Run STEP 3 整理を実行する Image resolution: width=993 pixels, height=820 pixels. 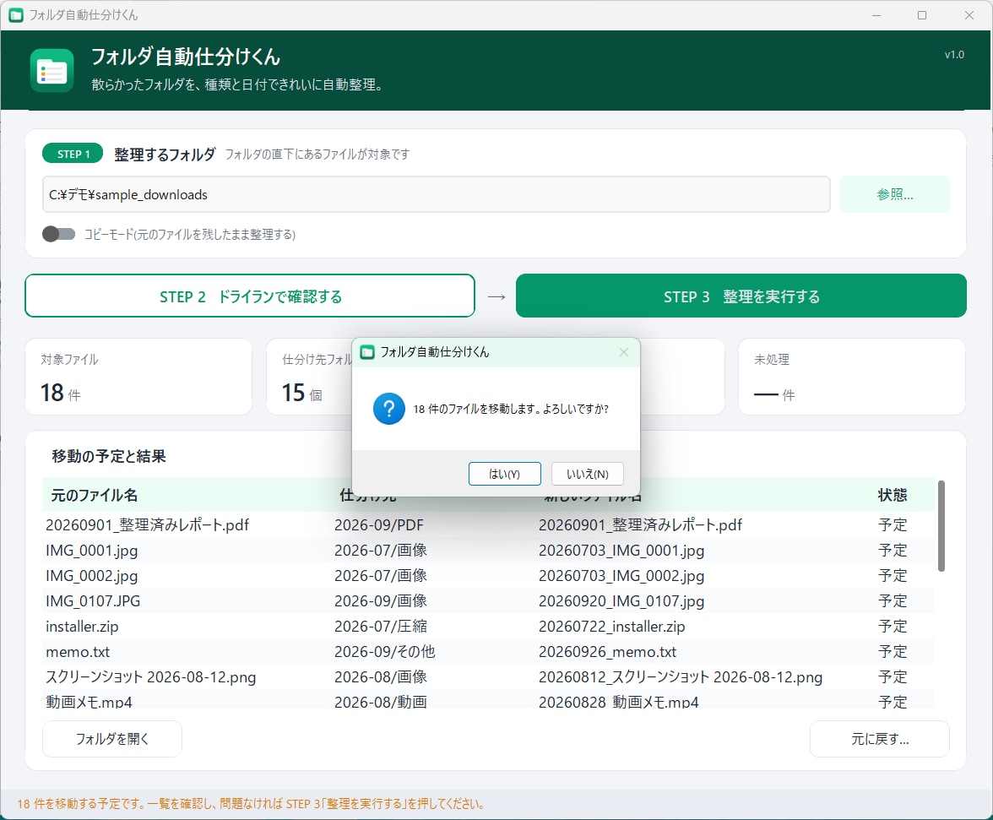741,296
